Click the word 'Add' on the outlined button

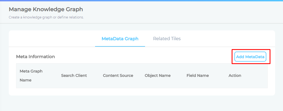[x=240, y=57]
